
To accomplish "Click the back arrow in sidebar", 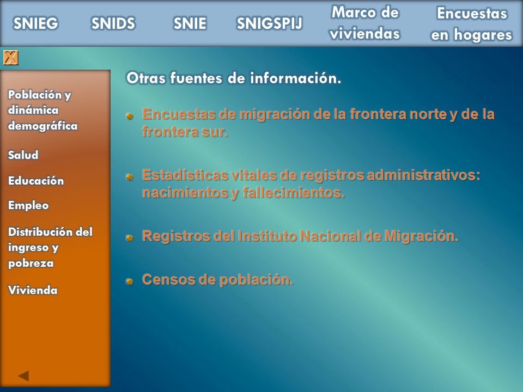I will [x=23, y=376].
